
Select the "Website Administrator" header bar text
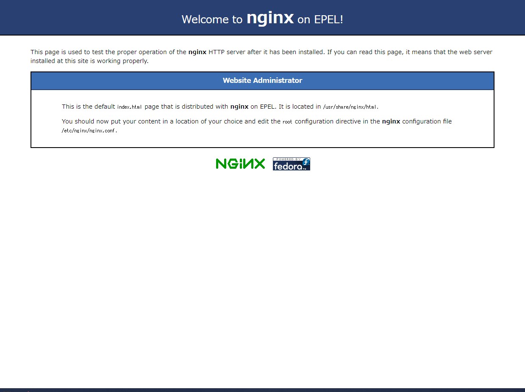262,80
